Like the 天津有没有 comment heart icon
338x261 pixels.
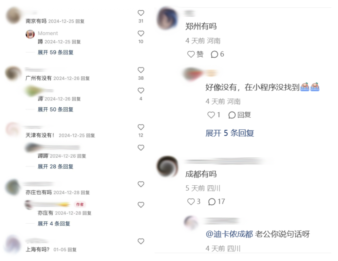pyautogui.click(x=141, y=127)
